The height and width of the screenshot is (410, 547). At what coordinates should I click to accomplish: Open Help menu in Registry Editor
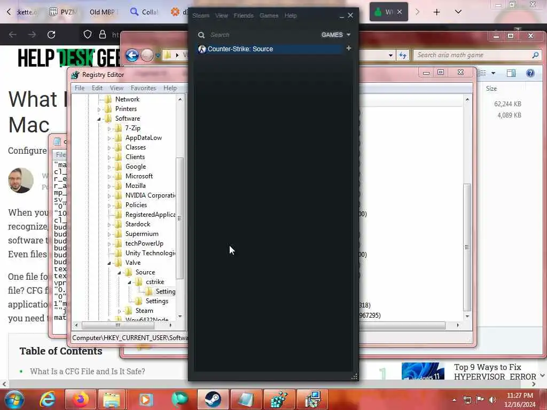170,88
